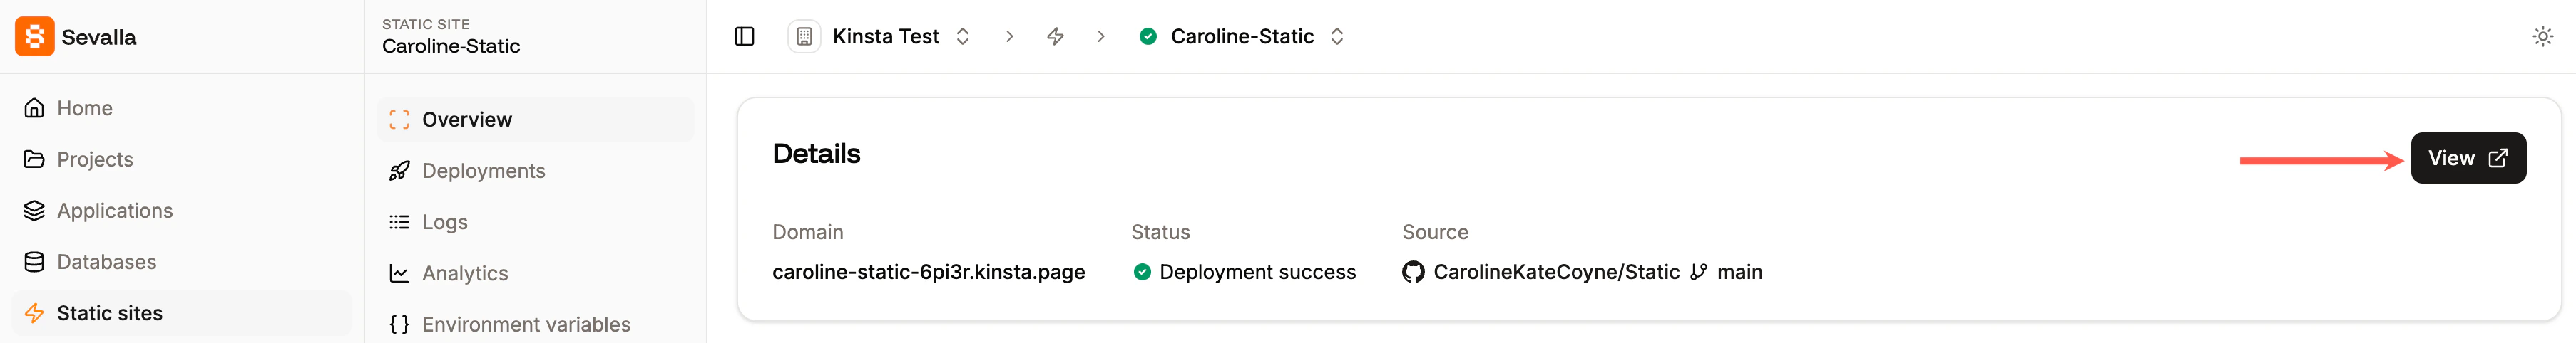Click the Caroline-Static site title in panel header

[x=451, y=46]
